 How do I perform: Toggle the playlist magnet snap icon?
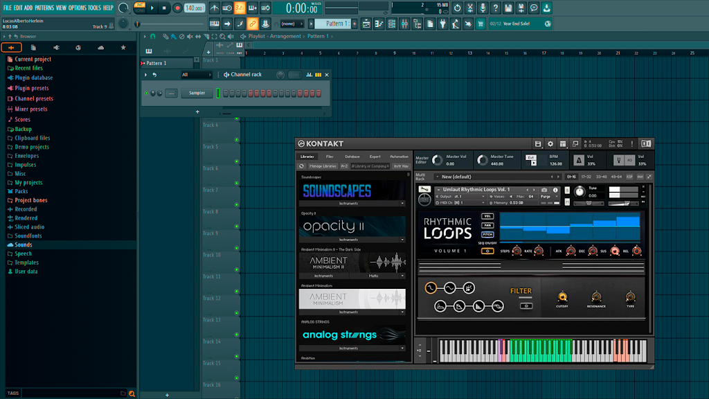pyautogui.click(x=153, y=36)
